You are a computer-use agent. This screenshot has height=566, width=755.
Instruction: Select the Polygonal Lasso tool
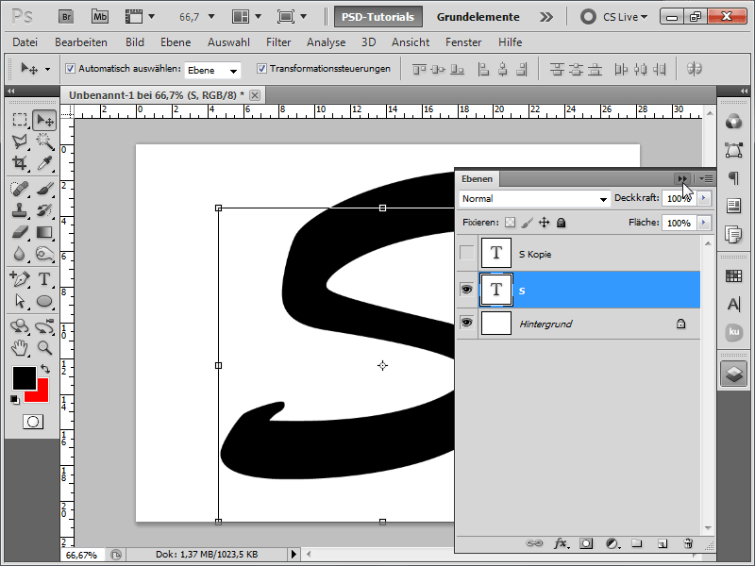coord(20,141)
